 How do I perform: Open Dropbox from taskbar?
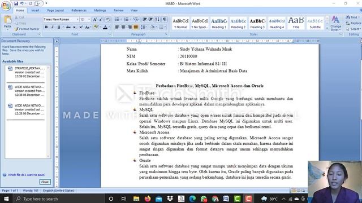(x=170, y=198)
